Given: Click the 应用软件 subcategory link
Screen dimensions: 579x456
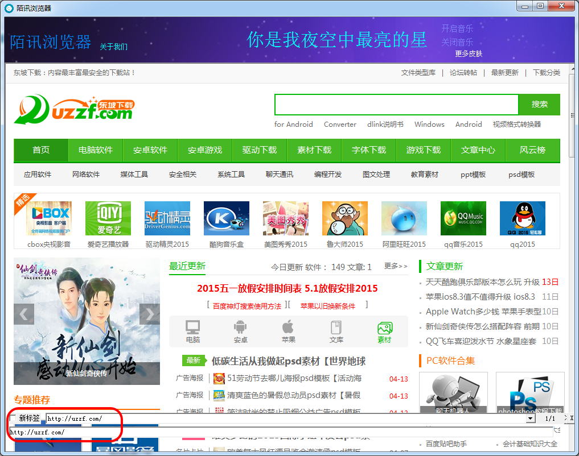Looking at the screenshot, I should coord(38,175).
